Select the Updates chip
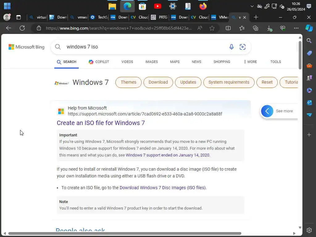The width and height of the screenshot is (316, 237). pyautogui.click(x=188, y=82)
